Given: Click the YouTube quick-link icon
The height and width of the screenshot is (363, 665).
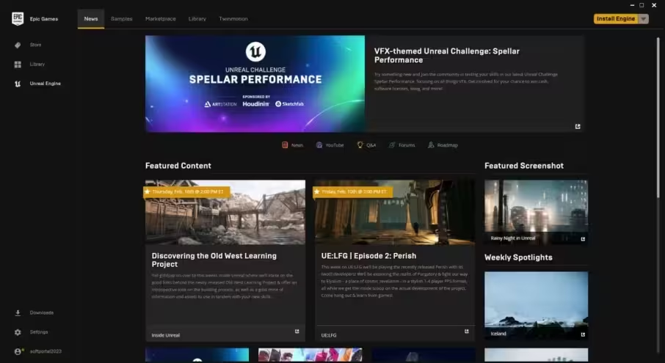Looking at the screenshot, I should click(x=319, y=145).
